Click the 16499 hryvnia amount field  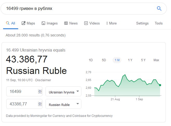(x=24, y=91)
